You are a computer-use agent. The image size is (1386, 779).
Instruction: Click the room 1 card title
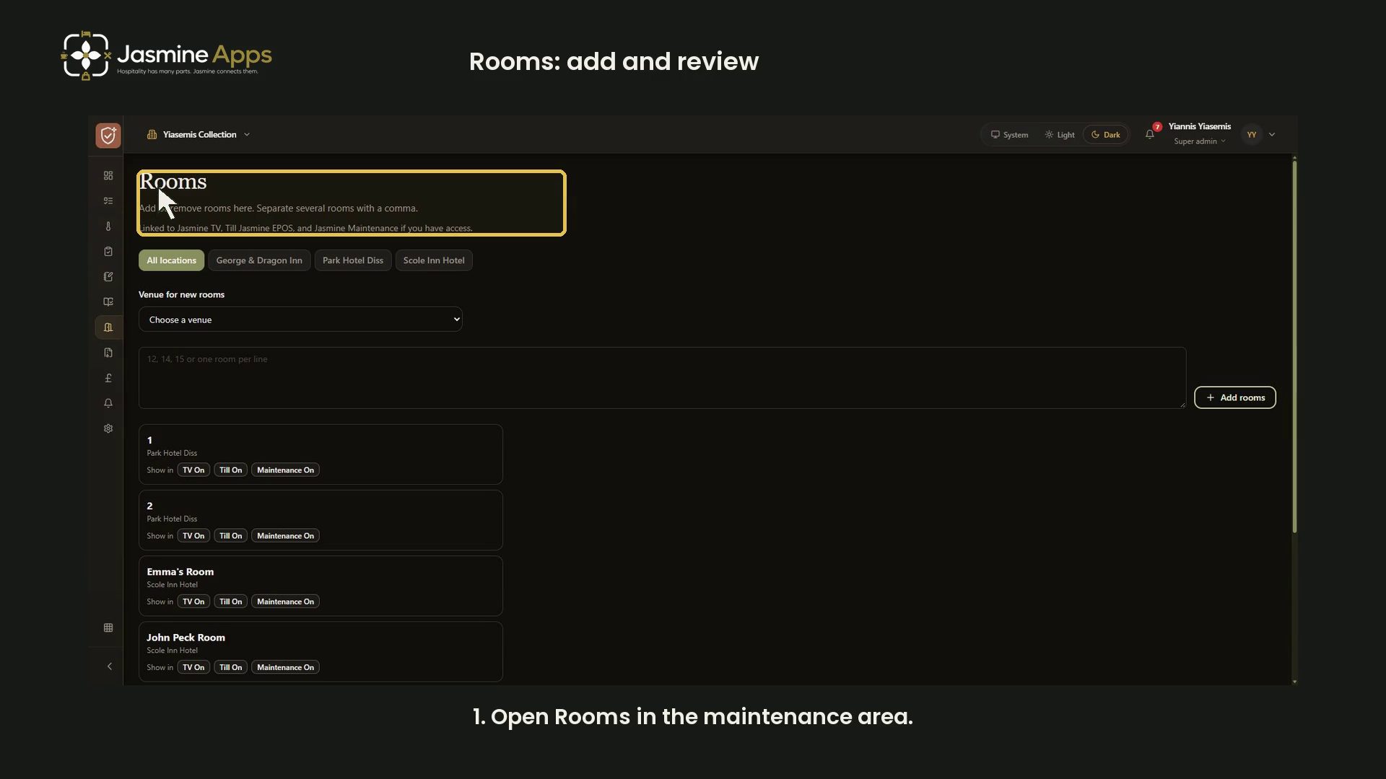click(149, 440)
